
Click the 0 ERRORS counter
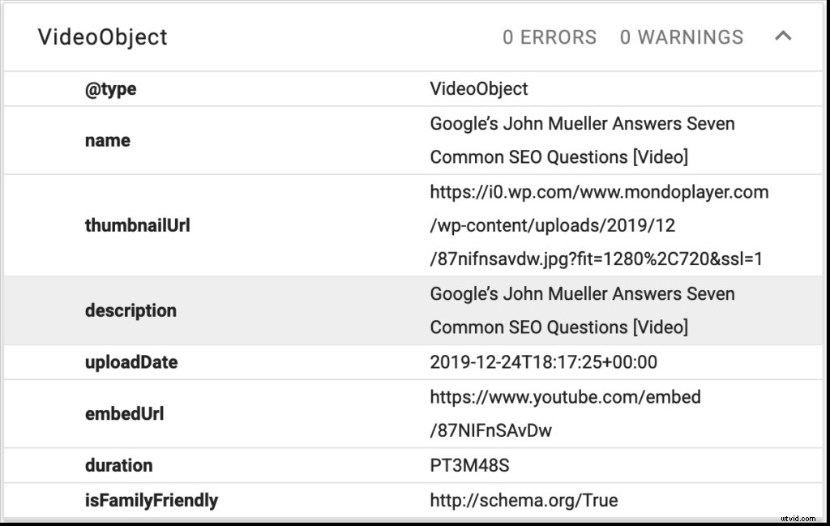click(x=550, y=36)
